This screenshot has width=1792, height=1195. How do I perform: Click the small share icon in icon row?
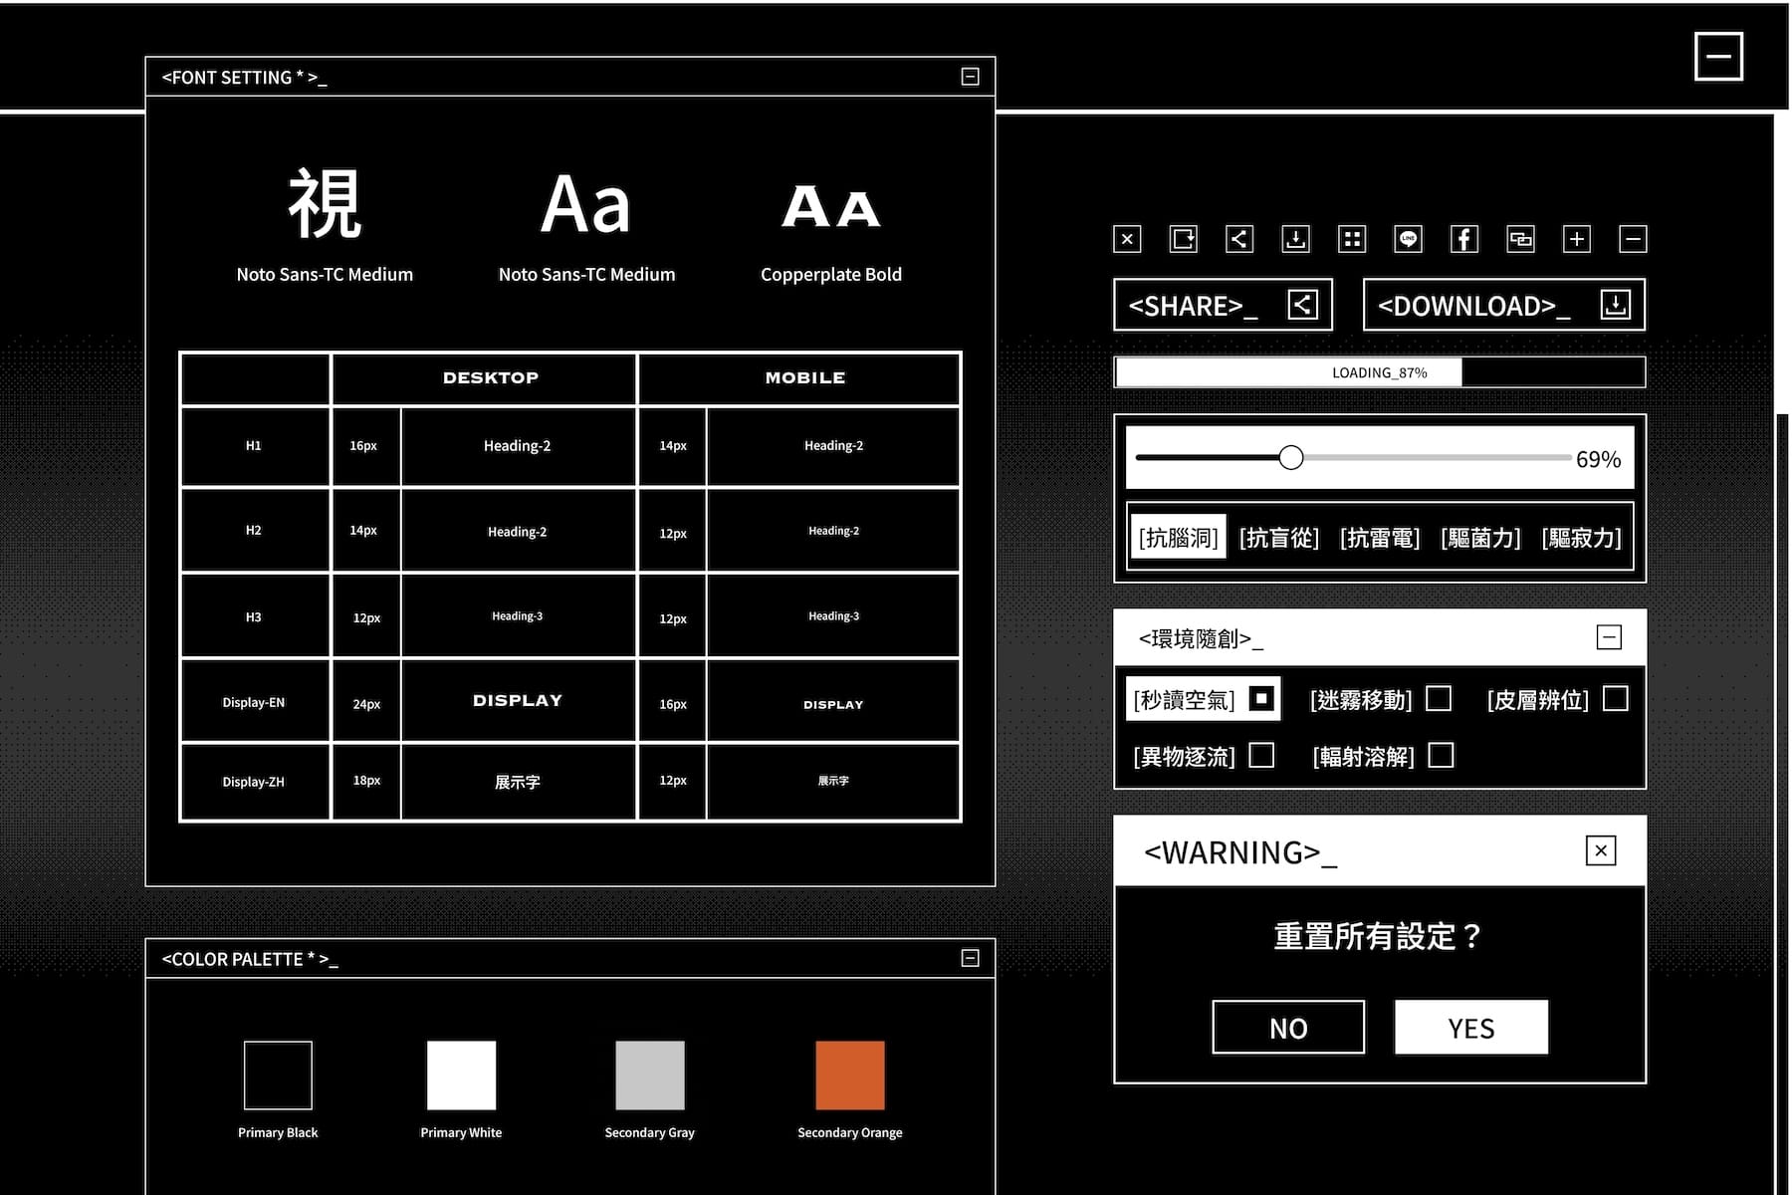[x=1239, y=239]
